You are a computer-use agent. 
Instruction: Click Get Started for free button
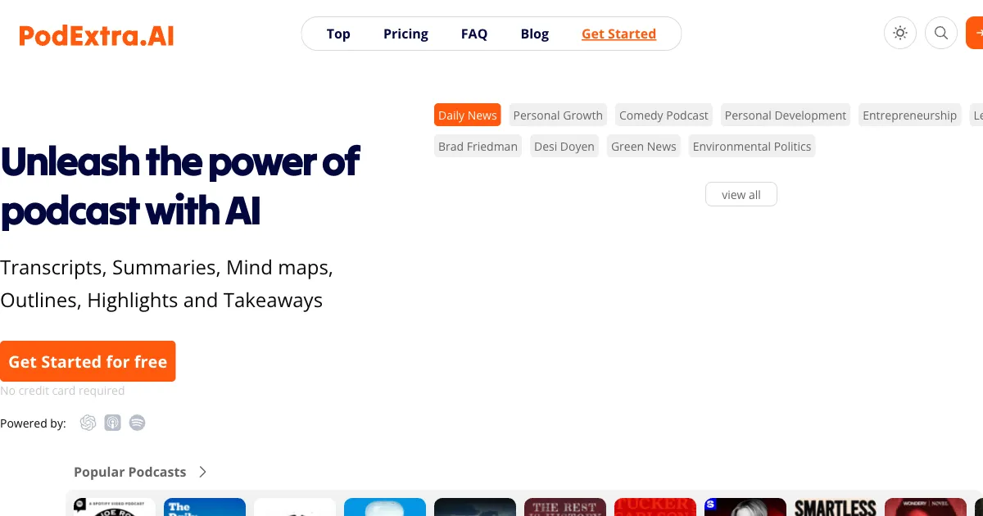tap(88, 361)
